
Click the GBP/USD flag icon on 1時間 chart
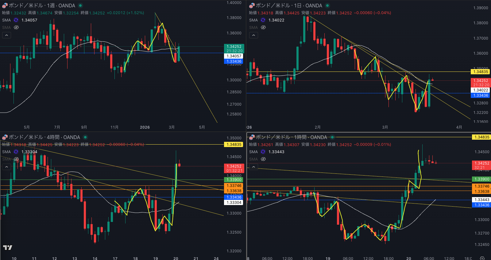252,137
